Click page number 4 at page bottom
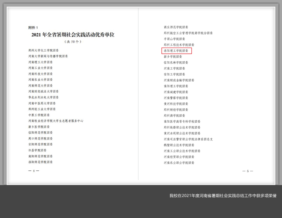The width and height of the screenshot is (282, 218). (x=33, y=171)
